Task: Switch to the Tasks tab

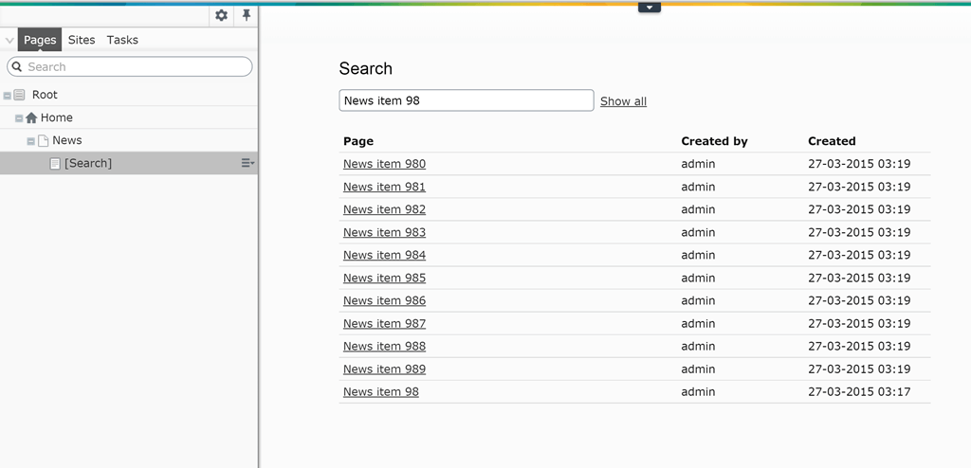Action: 122,40
